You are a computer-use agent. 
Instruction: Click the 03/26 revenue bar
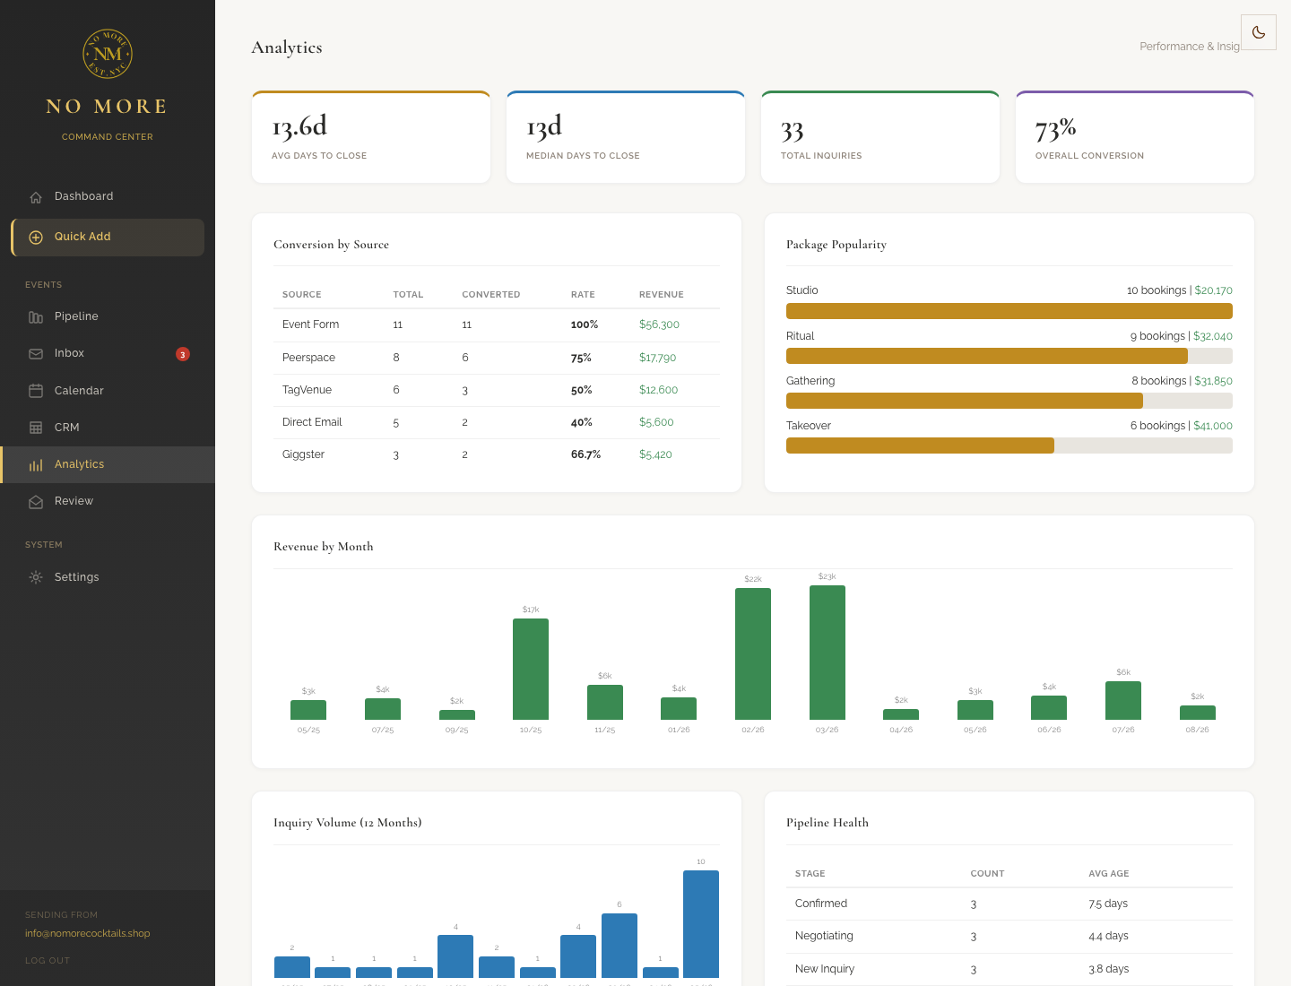click(827, 653)
